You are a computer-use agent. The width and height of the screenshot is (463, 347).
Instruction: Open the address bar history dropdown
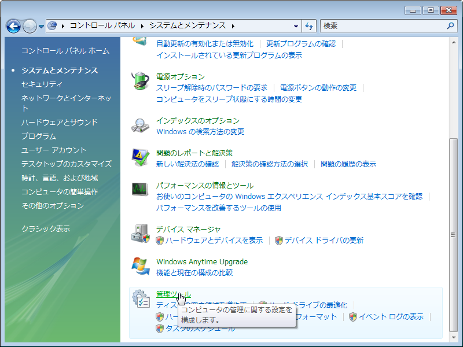296,26
